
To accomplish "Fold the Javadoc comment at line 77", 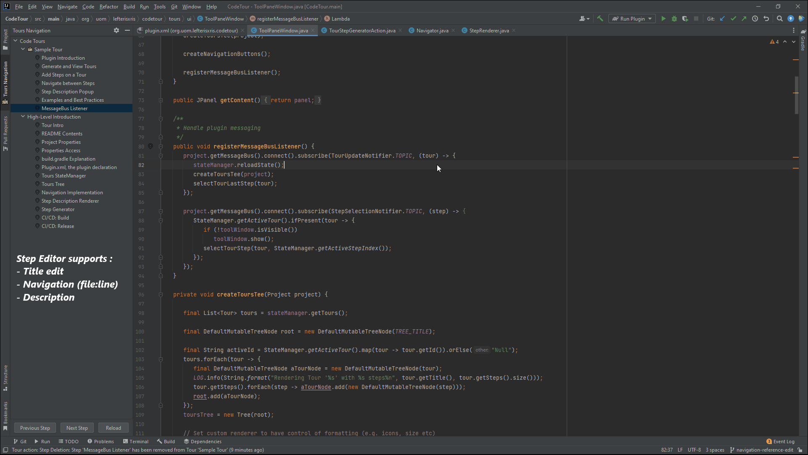I will pos(161,119).
